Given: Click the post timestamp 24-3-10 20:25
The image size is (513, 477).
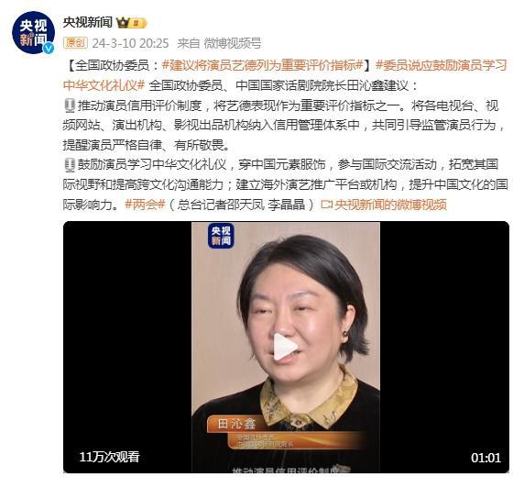Looking at the screenshot, I should tap(130, 43).
